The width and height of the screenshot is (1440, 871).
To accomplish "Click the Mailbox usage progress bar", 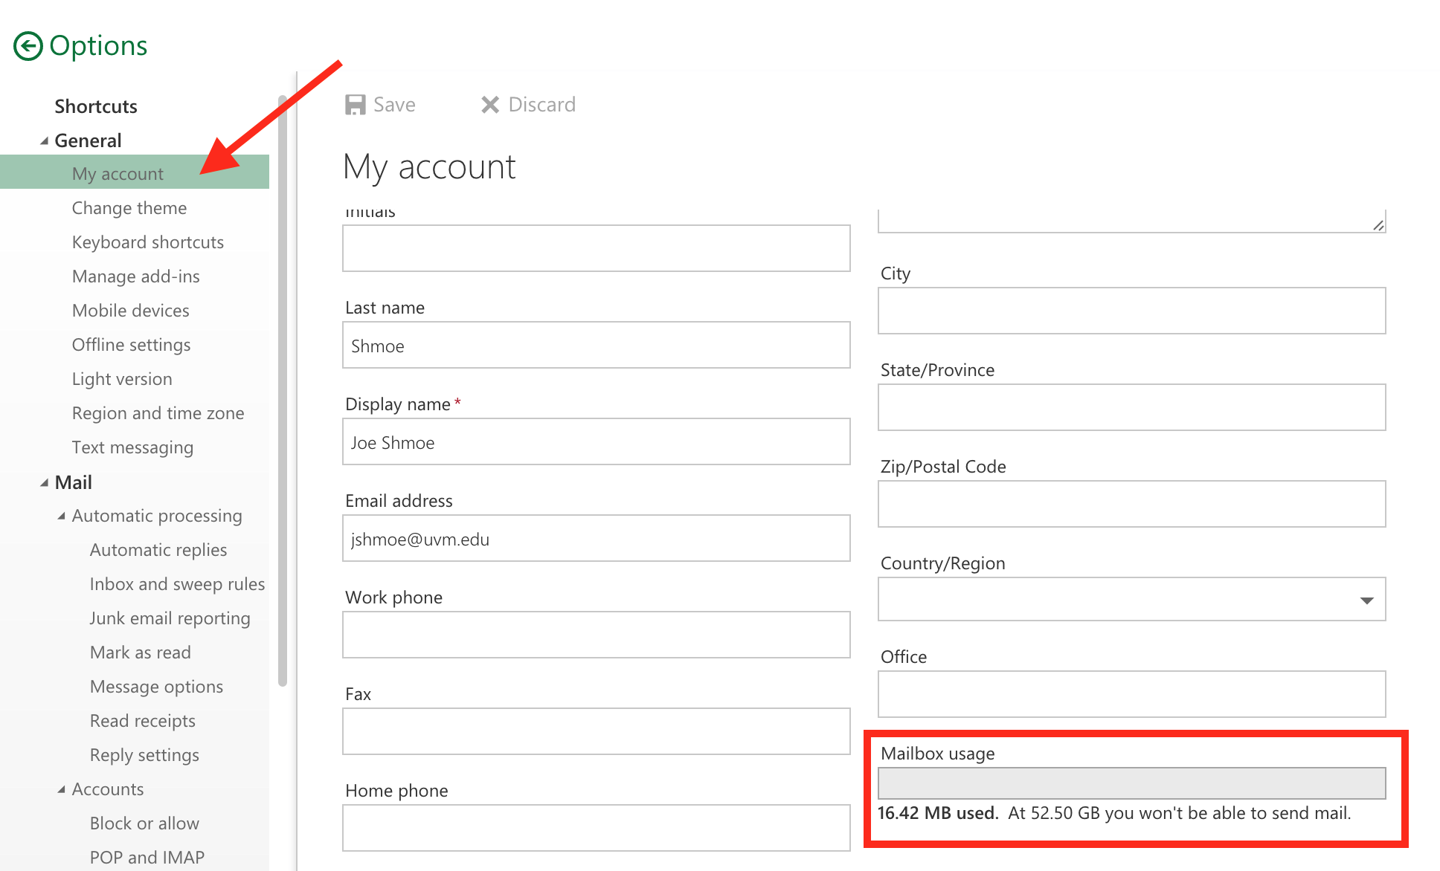I will pyautogui.click(x=1131, y=783).
